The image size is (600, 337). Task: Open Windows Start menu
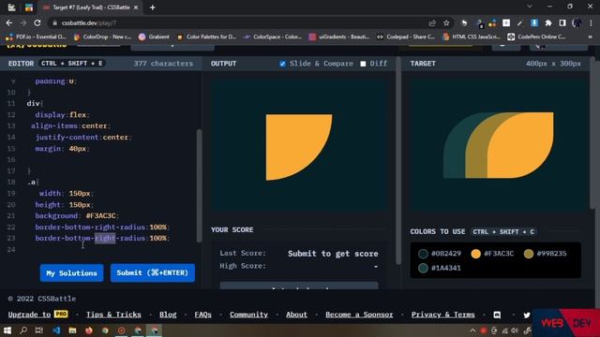pos(7,330)
